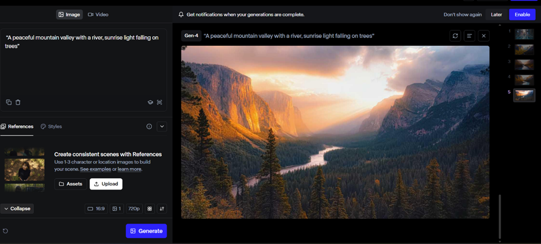Open the 16:9 aspect ratio selector

pyautogui.click(x=96, y=208)
